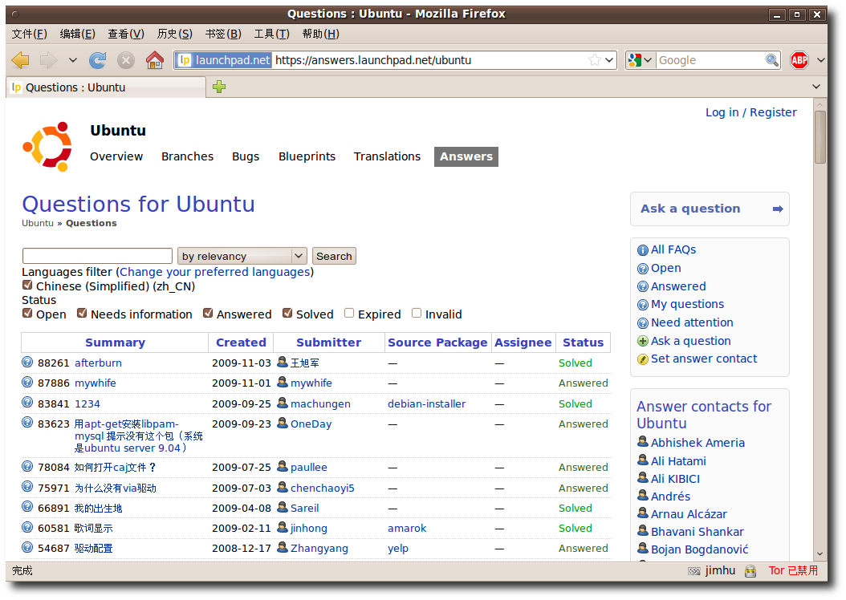Screen dimensions: 846x600
Task: Click the search magnifier icon in Google box
Action: [771, 60]
